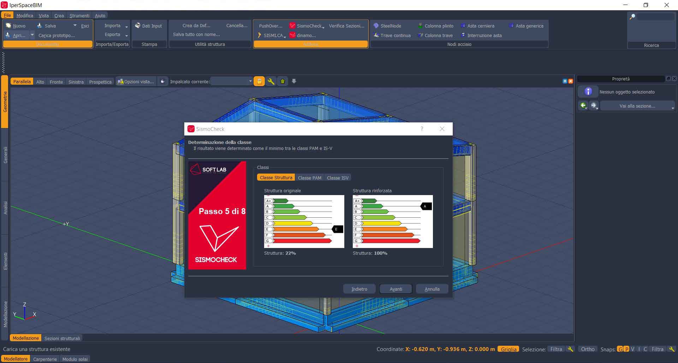Image resolution: width=678 pixels, height=363 pixels.
Task: Click the dinamo red icon
Action: point(292,35)
